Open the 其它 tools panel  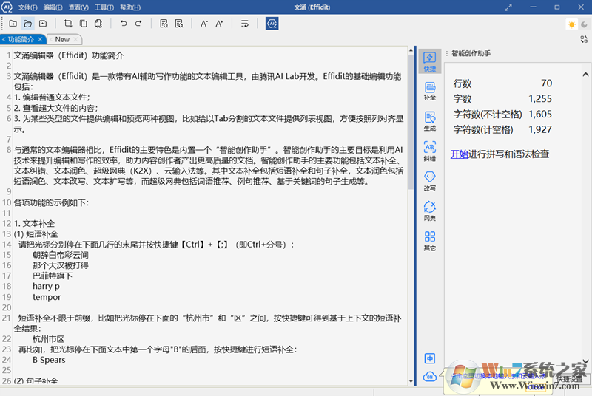pyautogui.click(x=429, y=241)
